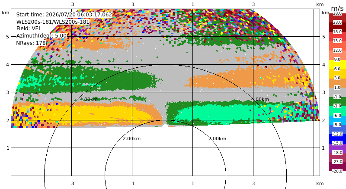Click the m/s unit label above colorbar
The image size is (346, 189).
pyautogui.click(x=337, y=8)
